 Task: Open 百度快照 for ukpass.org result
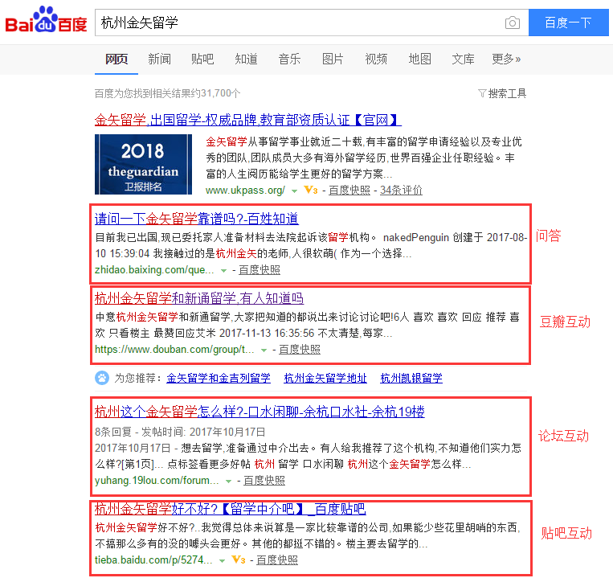pos(349,190)
